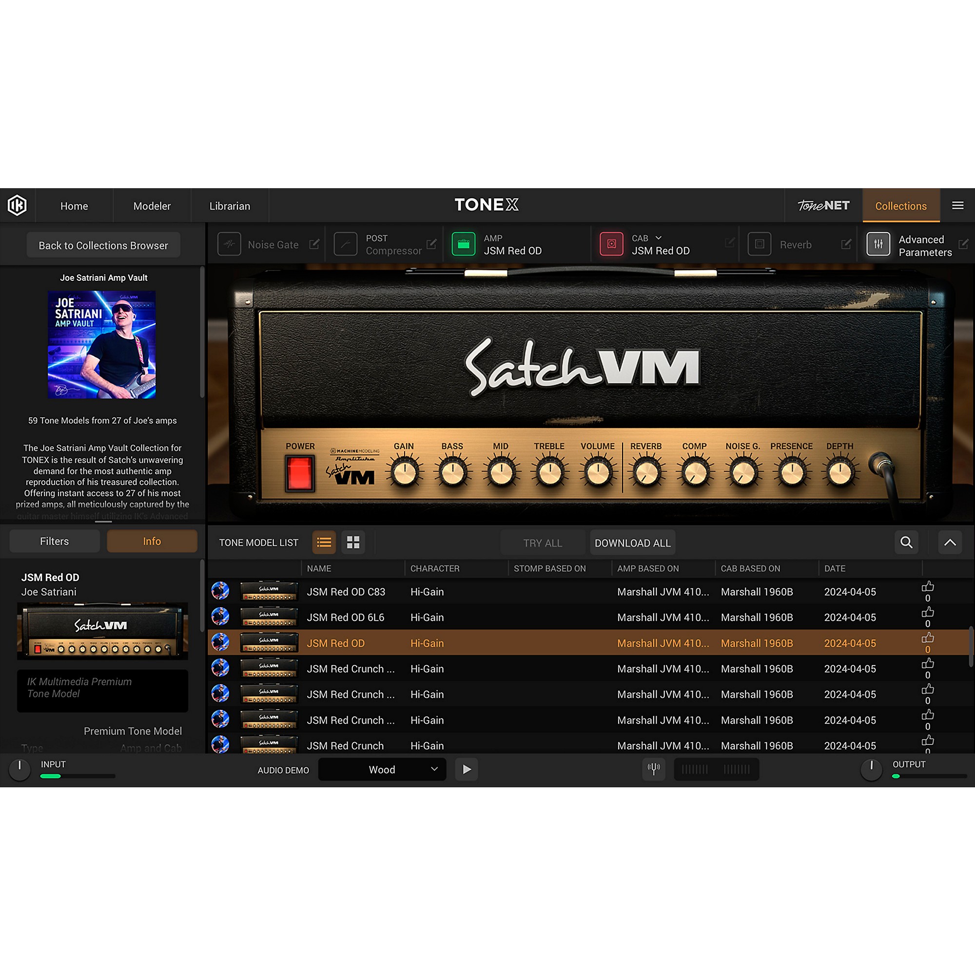Click the user avatar of JSM Red OD C83

[x=220, y=590]
